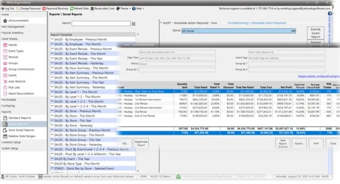Click the Report Template column header
The image size is (340, 184).
pyautogui.click(x=93, y=35)
